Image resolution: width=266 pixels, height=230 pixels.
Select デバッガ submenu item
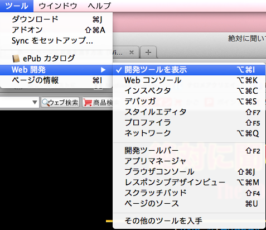[189, 102]
